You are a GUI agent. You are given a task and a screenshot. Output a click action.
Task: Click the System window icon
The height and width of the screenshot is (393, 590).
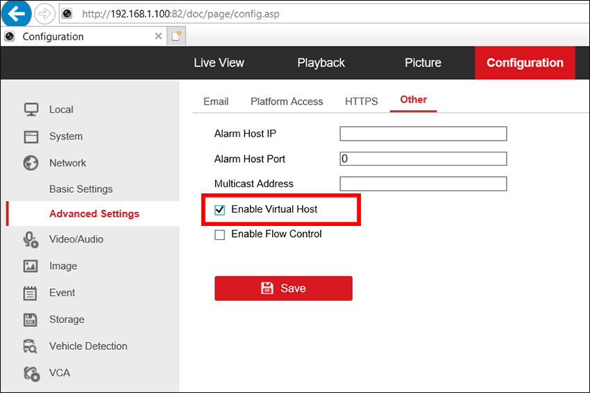click(31, 137)
